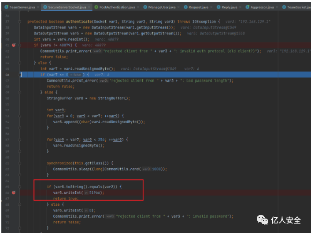Close the ManageUser.java tab

point(178,7)
